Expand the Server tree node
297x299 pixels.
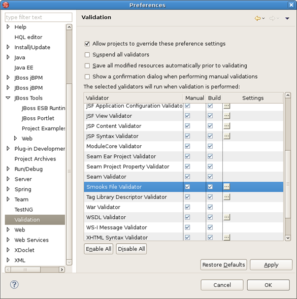[8, 179]
